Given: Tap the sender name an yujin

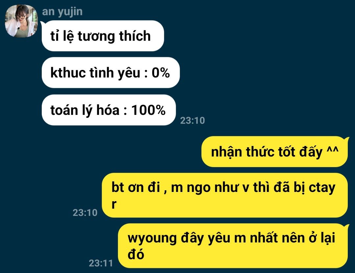Looking at the screenshot, I should [62, 11].
